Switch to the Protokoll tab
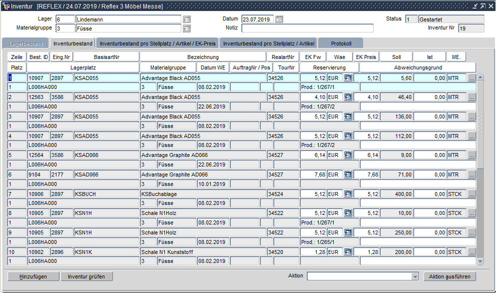 click(x=341, y=43)
